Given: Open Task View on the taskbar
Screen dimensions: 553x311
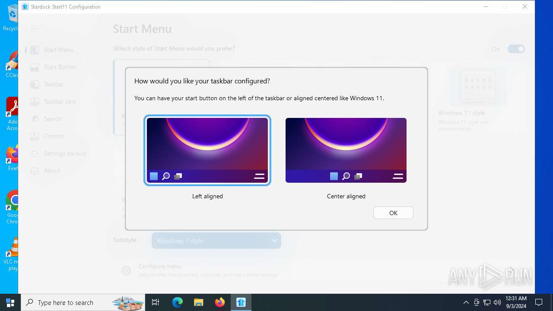Looking at the screenshot, I should click(156, 302).
